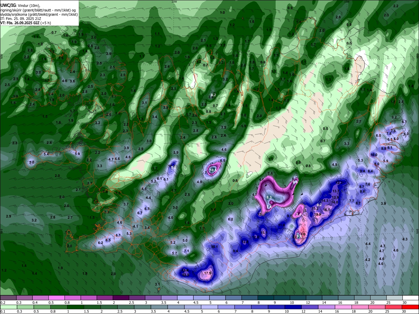Viewport: 419px width, 314px height.
Task: Click the 20W longitude label
Action: tap(174, 1)
